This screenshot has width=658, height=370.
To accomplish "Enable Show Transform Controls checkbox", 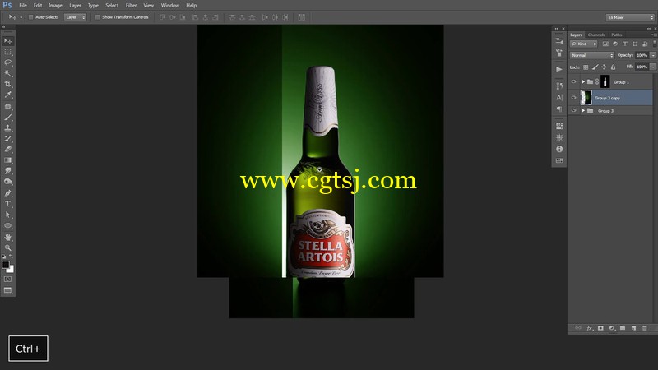I will 97,17.
